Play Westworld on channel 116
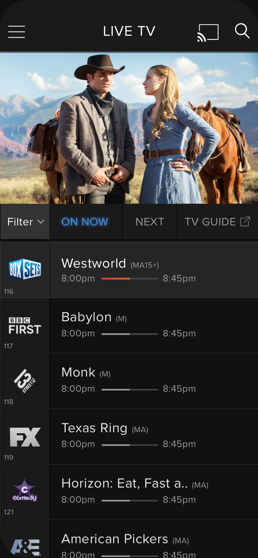The width and height of the screenshot is (258, 558). [x=154, y=270]
